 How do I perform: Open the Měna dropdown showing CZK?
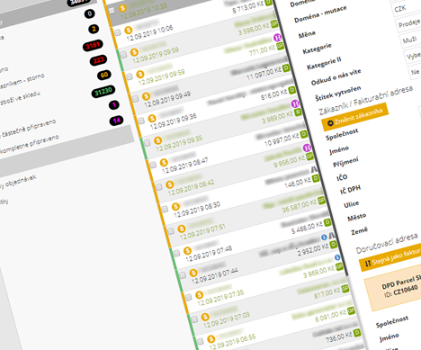[x=407, y=6]
